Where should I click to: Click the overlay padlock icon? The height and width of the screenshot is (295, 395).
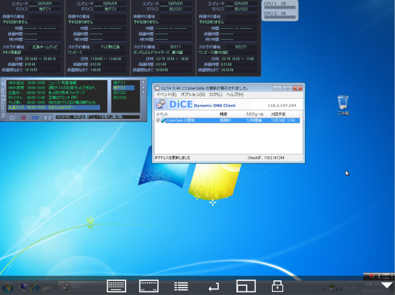(x=277, y=286)
